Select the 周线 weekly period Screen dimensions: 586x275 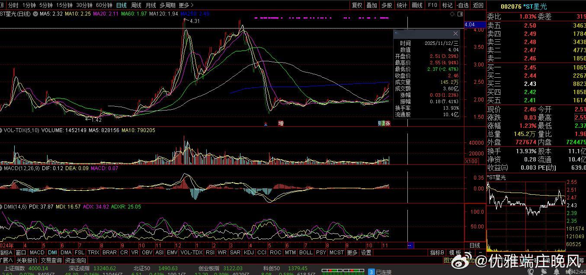coord(136,5)
